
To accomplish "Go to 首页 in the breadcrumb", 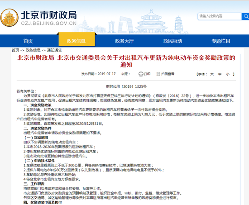I will 15,50.
